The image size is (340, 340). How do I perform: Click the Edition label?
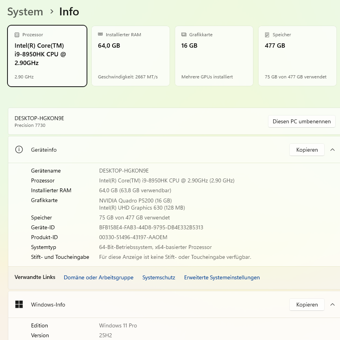[39, 325]
